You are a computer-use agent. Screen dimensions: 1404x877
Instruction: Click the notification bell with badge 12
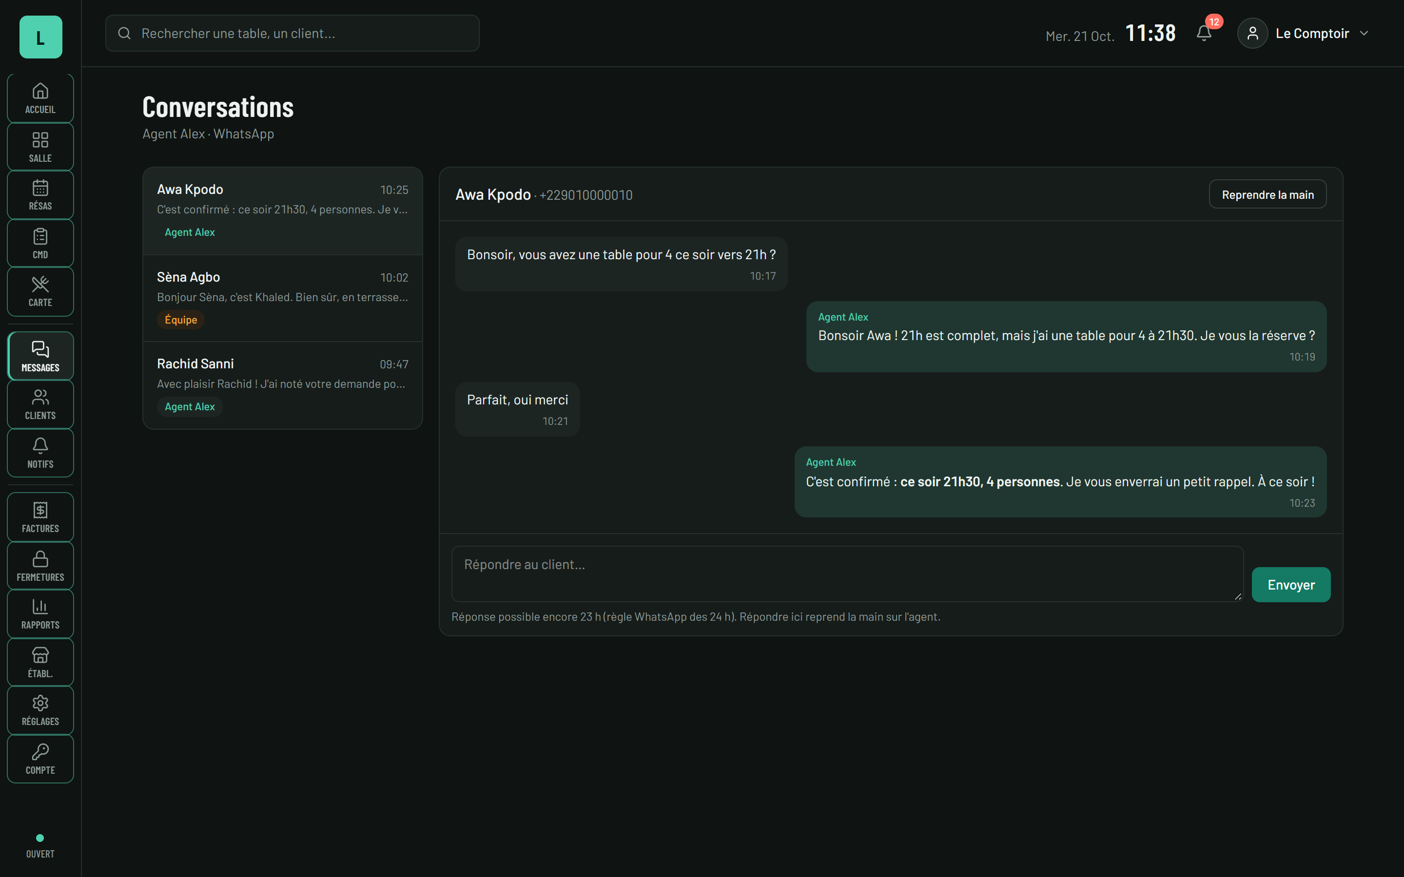coord(1205,33)
